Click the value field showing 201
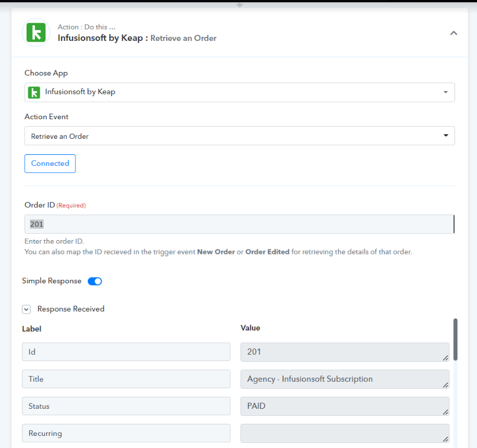The height and width of the screenshot is (448, 477). point(345,352)
